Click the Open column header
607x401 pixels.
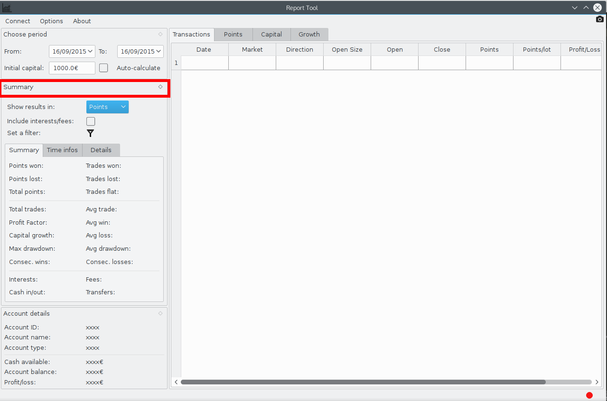pyautogui.click(x=394, y=49)
